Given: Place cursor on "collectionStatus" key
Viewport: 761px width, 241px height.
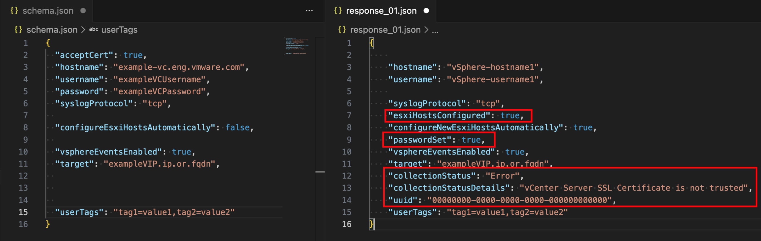Looking at the screenshot, I should point(432,176).
